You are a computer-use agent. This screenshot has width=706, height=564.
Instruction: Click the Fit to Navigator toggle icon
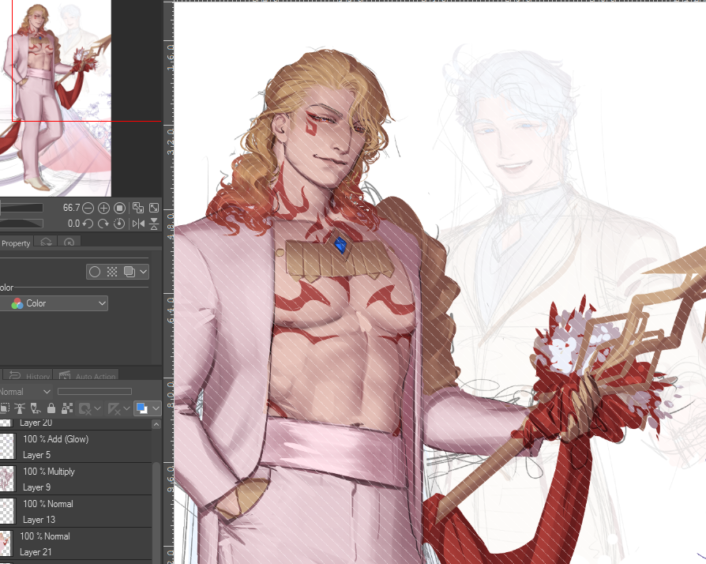point(138,208)
